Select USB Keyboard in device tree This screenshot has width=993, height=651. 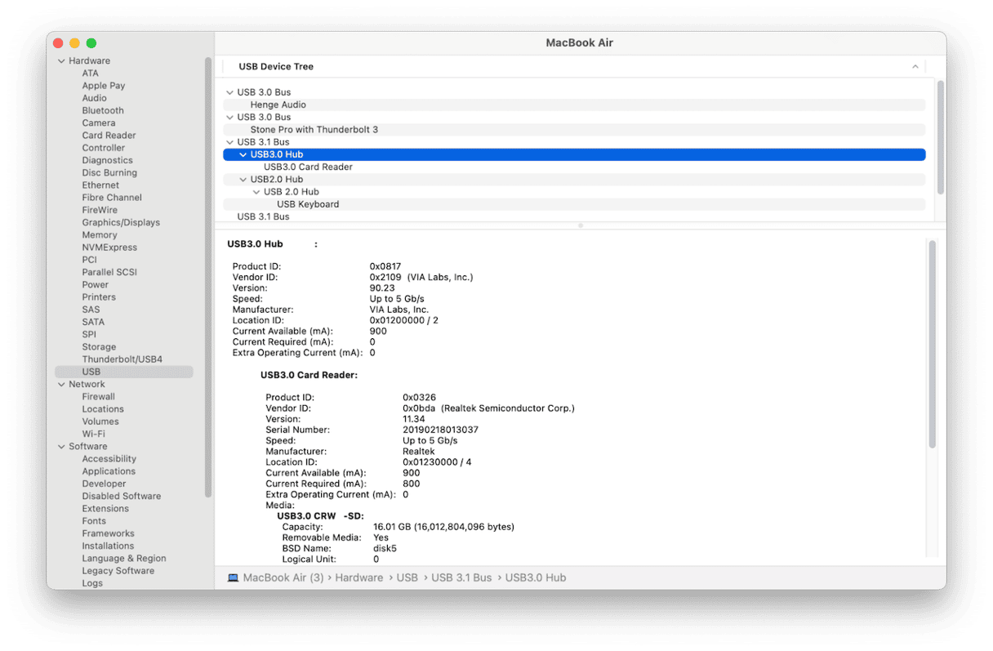point(308,204)
